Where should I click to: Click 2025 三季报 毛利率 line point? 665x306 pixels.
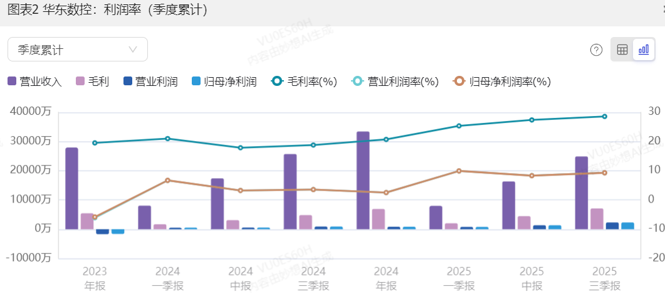tap(604, 116)
